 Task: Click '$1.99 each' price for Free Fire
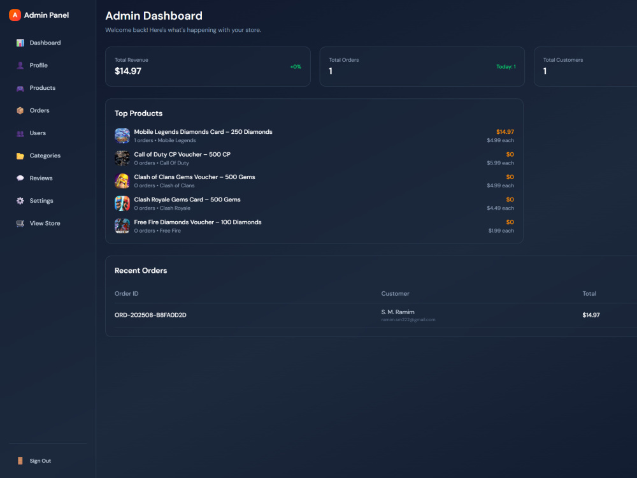point(501,231)
